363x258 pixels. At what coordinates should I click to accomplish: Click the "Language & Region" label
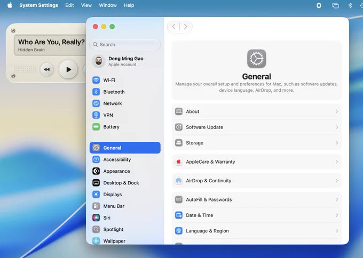pyautogui.click(x=207, y=231)
